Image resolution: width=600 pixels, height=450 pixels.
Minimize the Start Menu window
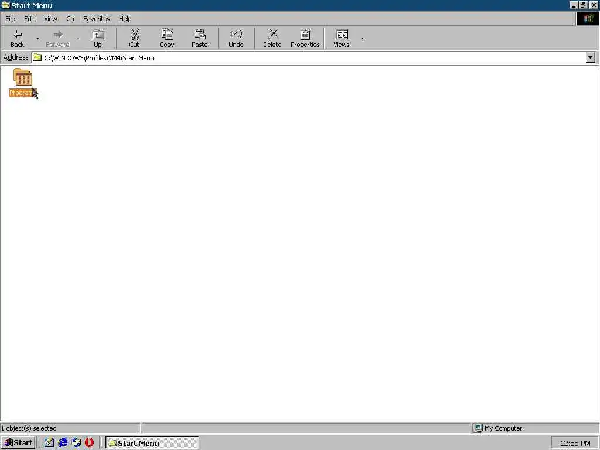pos(573,5)
